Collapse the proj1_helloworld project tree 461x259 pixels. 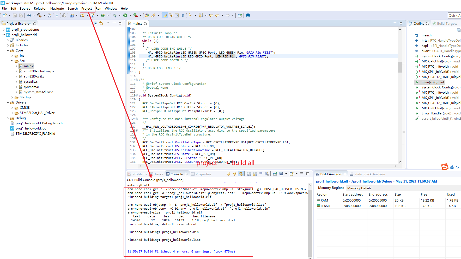[x=4, y=35]
